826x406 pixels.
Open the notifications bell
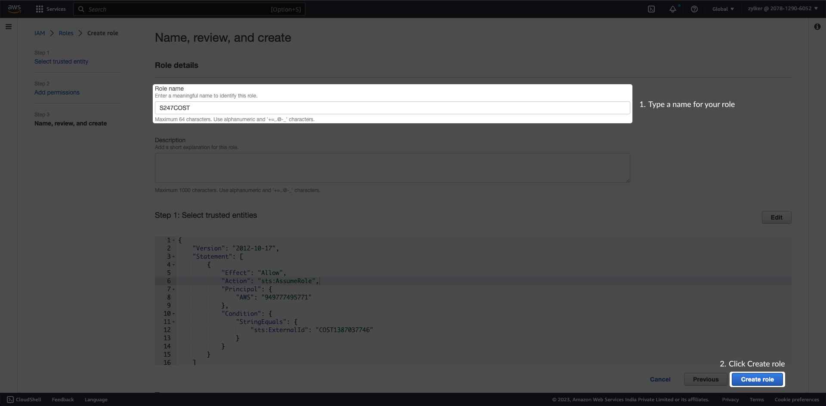coord(673,9)
